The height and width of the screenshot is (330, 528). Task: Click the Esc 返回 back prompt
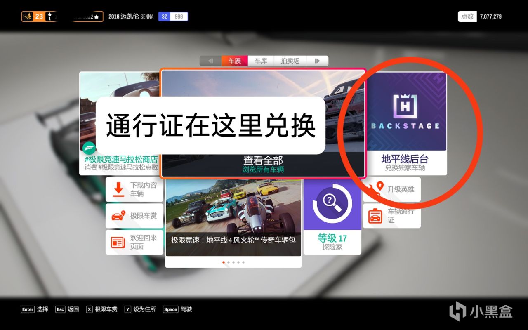click(x=67, y=309)
